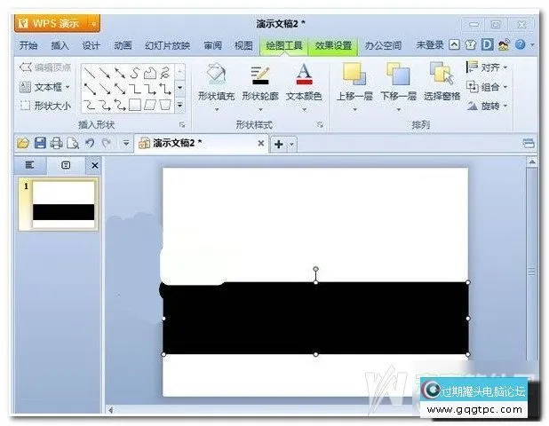Open the 组合 group dropdown

[x=487, y=86]
